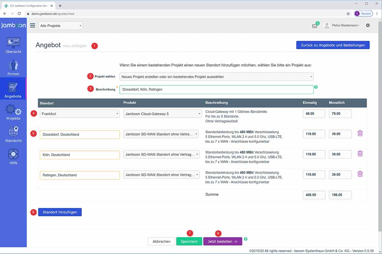Click the Pausiert browser profile button
The image size is (382, 254).
click(x=363, y=14)
